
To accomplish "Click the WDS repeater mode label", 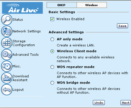I will click(x=76, y=67).
